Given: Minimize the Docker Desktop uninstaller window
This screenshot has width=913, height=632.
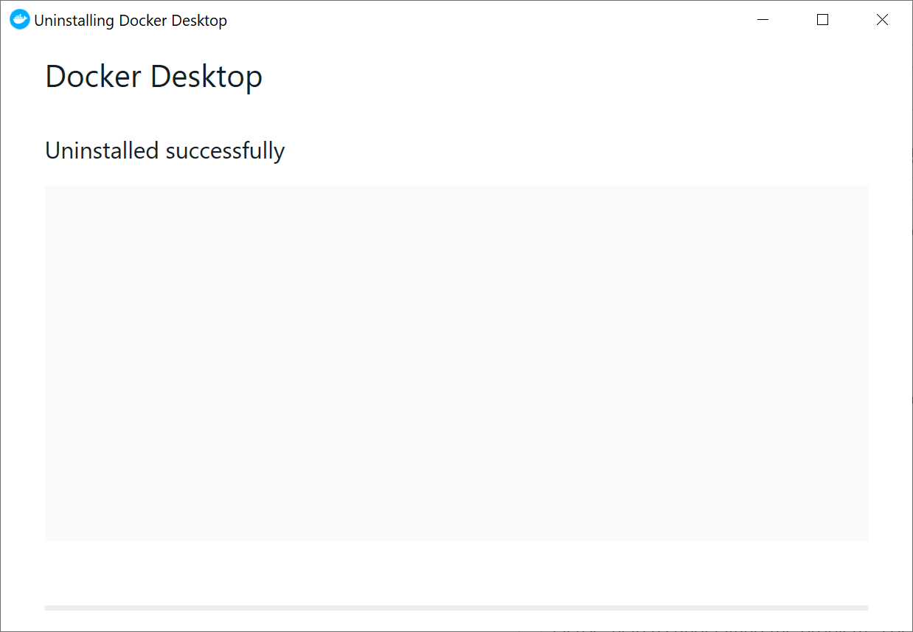Looking at the screenshot, I should (763, 20).
